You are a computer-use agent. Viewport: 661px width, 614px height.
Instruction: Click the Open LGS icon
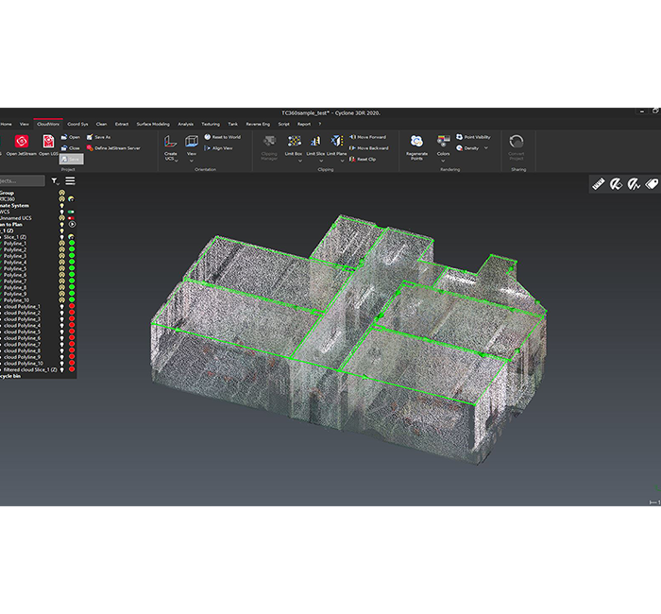[x=47, y=142]
